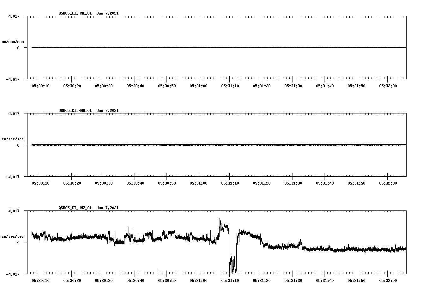Screen dimensions: 429x292
Task: Click the HNZ plot zero axis label
Action: click(18, 242)
